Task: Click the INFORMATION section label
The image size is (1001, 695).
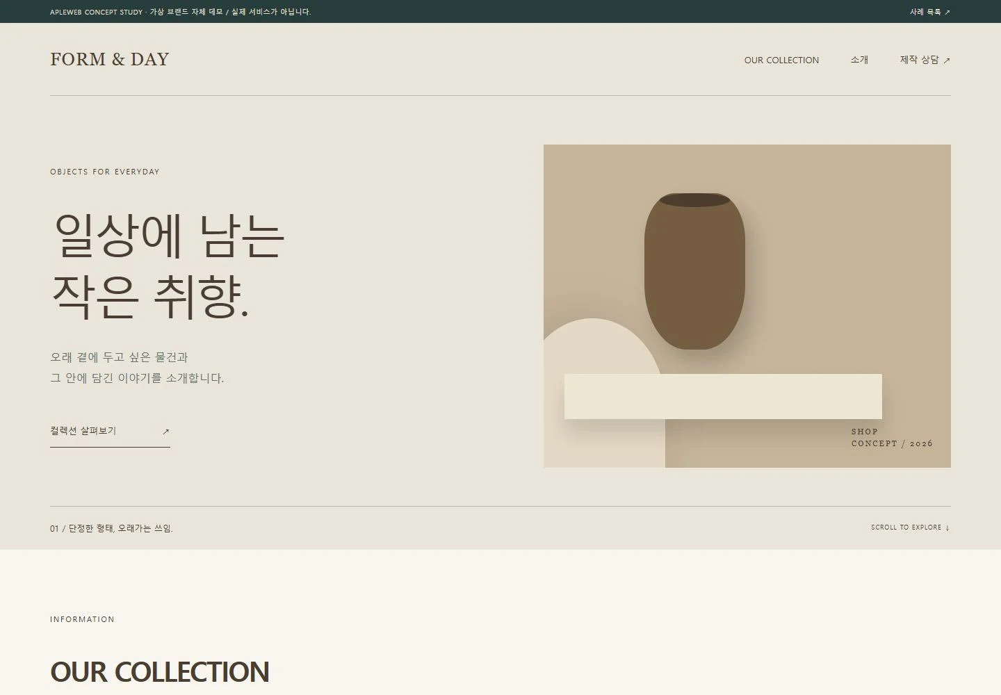Action: 82,619
